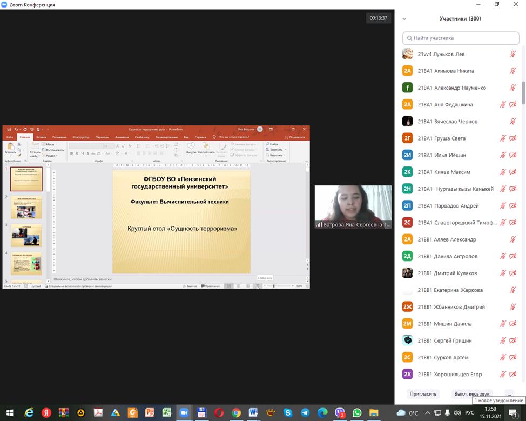This screenshot has height=421, width=526.
Task: Toggle microphone for Хорошильцев Егор
Action: [x=503, y=374]
